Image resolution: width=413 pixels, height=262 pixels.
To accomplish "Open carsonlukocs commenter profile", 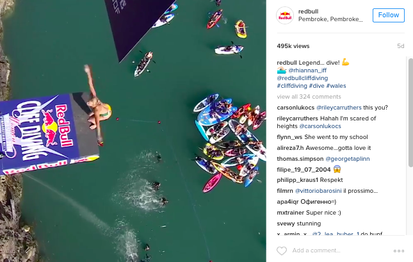I will click(296, 108).
